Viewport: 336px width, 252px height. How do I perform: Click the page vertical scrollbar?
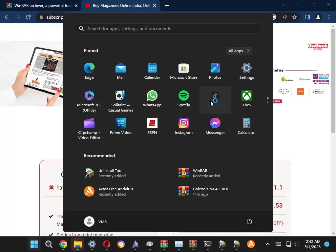point(333,81)
